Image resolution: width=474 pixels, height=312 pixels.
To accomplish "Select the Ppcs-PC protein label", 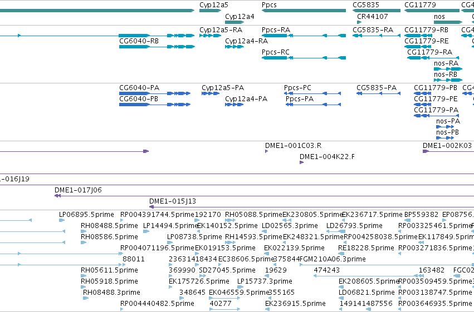I will [x=297, y=88].
